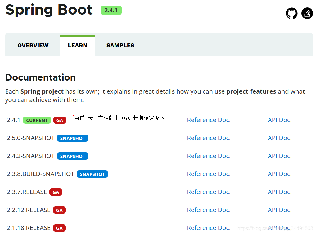This screenshot has width=316, height=234.
Task: Click the GA badge for 2.2.12.RELEASE
Action: click(59, 210)
